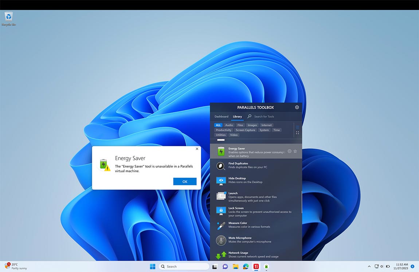
Task: Switch to the Dashboard tab
Action: (221, 117)
